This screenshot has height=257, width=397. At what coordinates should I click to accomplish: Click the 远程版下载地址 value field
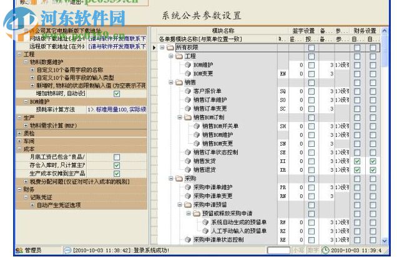click(117, 47)
